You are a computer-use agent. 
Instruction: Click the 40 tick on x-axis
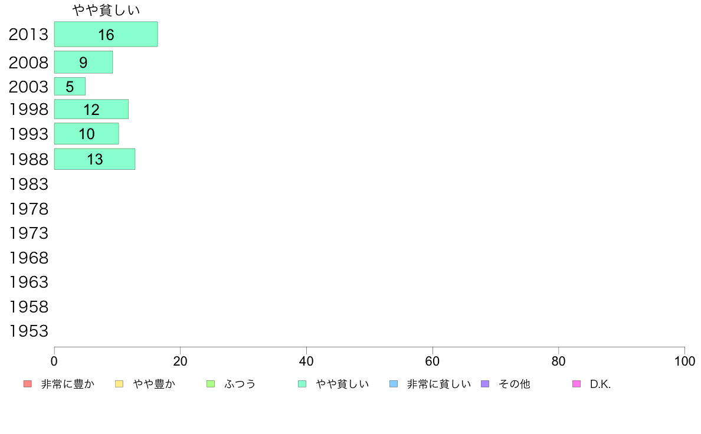(306, 361)
